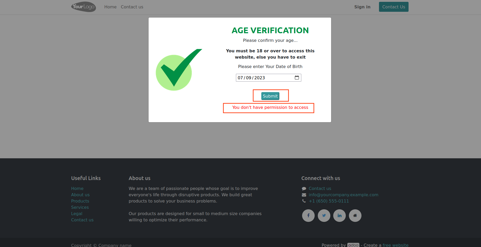Focus the Date of Birth field
The height and width of the screenshot is (247, 481).
pyautogui.click(x=264, y=78)
